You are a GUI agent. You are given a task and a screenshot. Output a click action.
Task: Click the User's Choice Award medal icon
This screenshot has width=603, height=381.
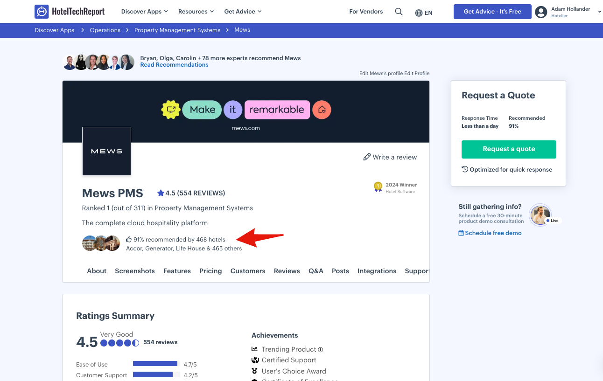tap(255, 371)
